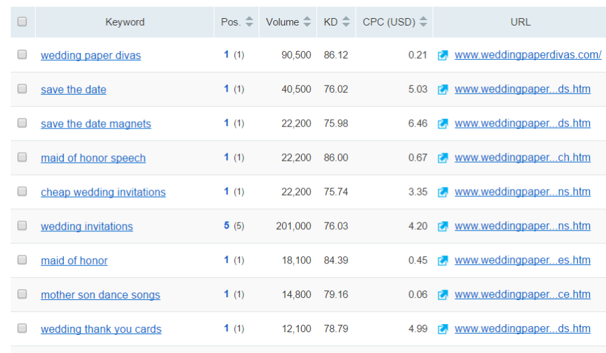Open URL link in wedding invitations row
Screen dimensions: 606x353
(x=523, y=226)
